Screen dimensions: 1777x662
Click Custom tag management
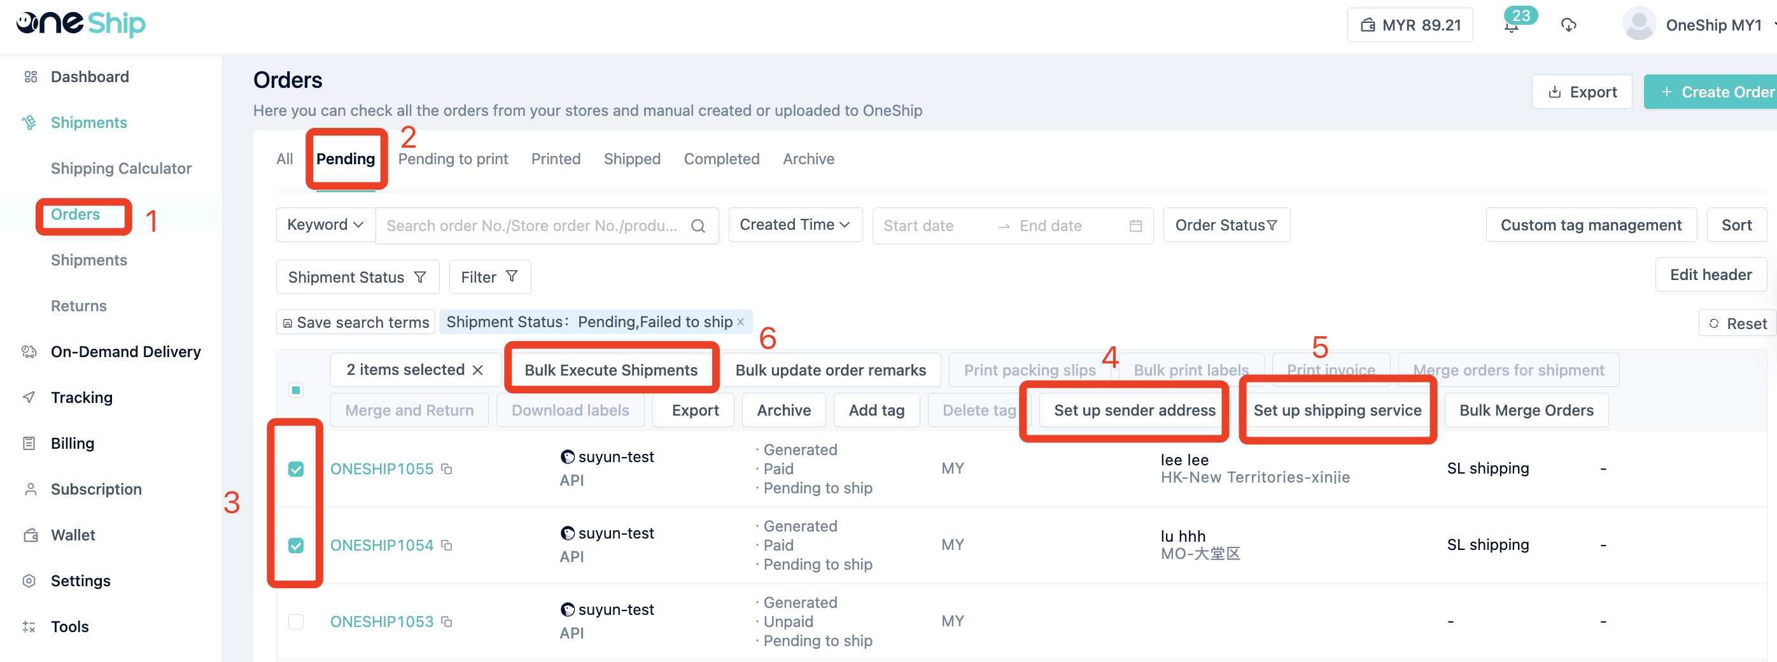click(1591, 225)
